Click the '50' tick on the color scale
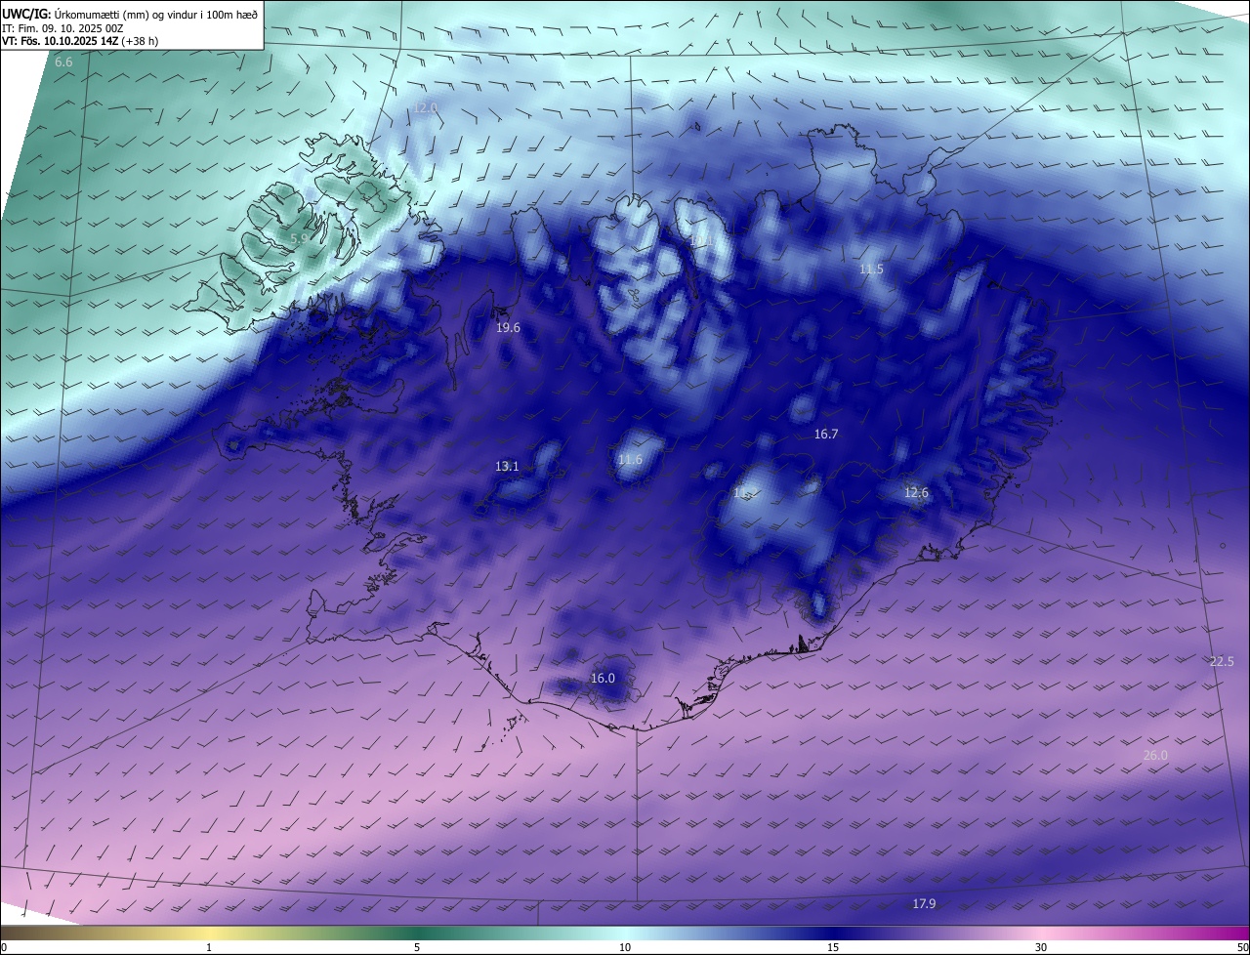The height and width of the screenshot is (955, 1250). (x=1242, y=947)
